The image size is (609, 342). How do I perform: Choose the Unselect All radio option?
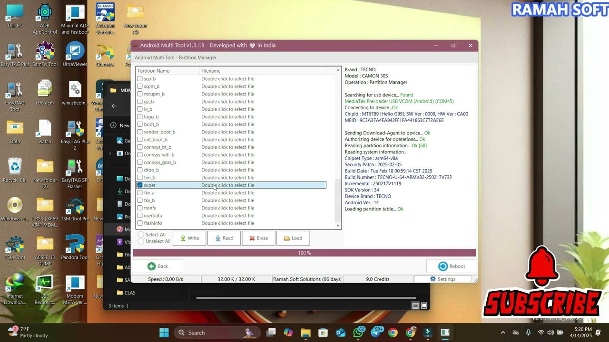click(x=141, y=241)
